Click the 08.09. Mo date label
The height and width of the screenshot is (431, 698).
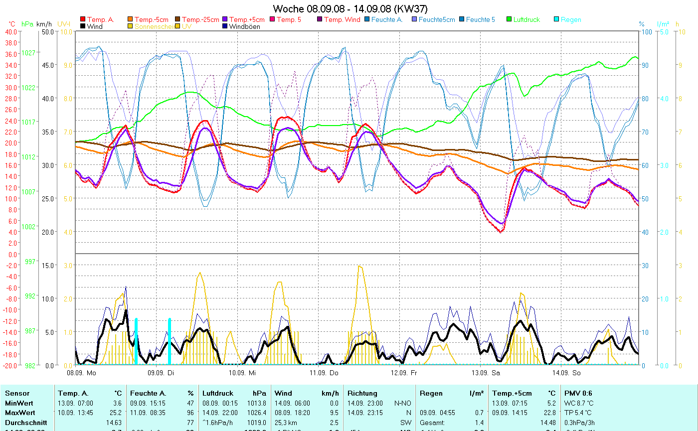(x=81, y=373)
